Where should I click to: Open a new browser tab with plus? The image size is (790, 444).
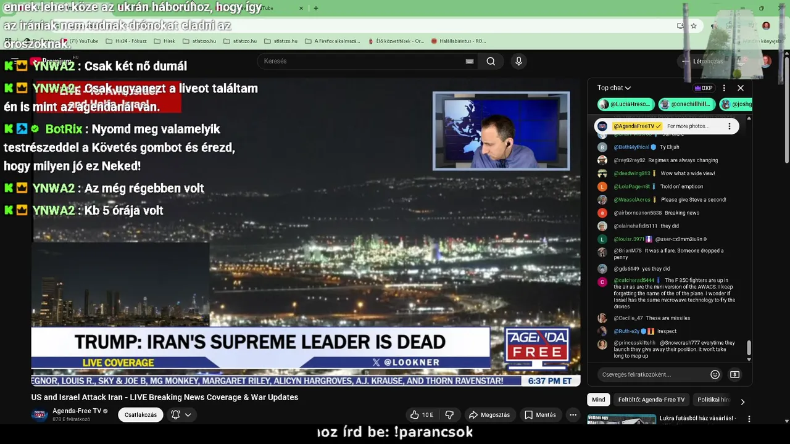pos(316,8)
